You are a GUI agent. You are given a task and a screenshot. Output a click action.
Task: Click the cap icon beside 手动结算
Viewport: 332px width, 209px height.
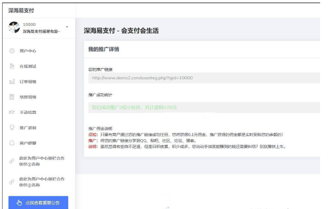click(12, 112)
